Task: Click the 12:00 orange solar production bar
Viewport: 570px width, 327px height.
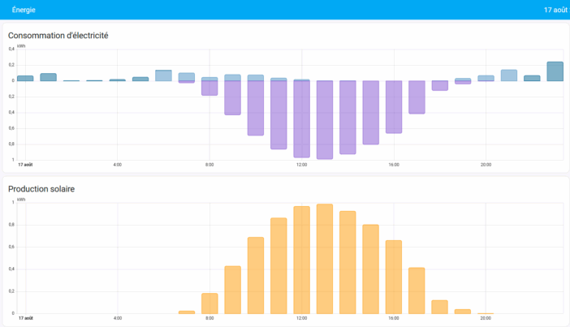Action: 302,260
